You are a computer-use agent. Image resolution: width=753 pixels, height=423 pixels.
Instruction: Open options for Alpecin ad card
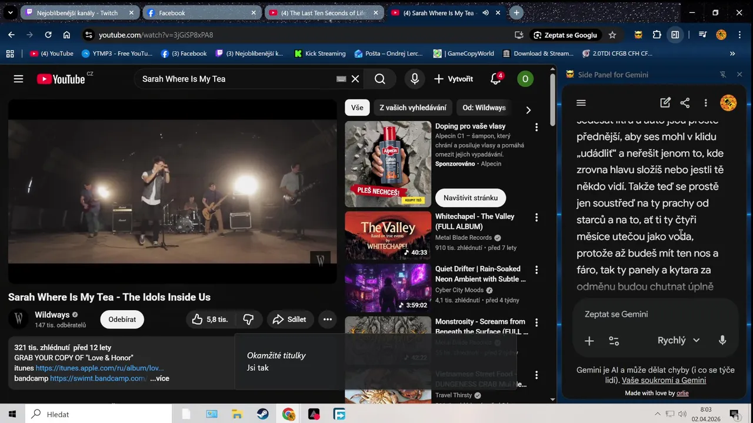click(x=536, y=127)
